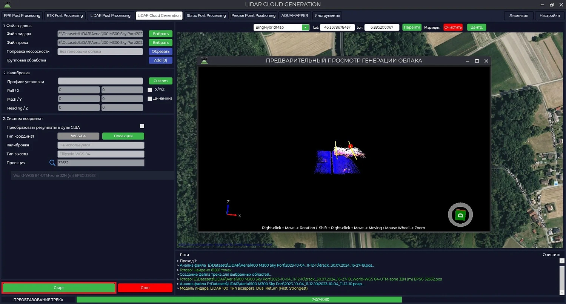The image size is (566, 304).
Task: Open the Калибровка selector showing Не используется
Action: click(x=100, y=145)
